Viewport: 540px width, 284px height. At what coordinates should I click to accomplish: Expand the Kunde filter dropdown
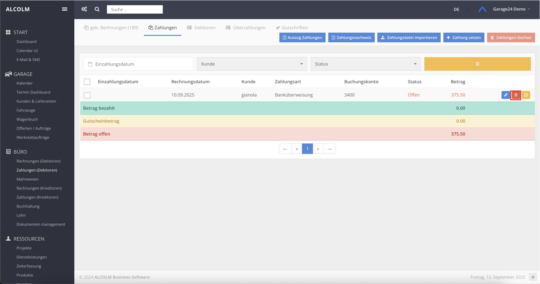[252, 64]
